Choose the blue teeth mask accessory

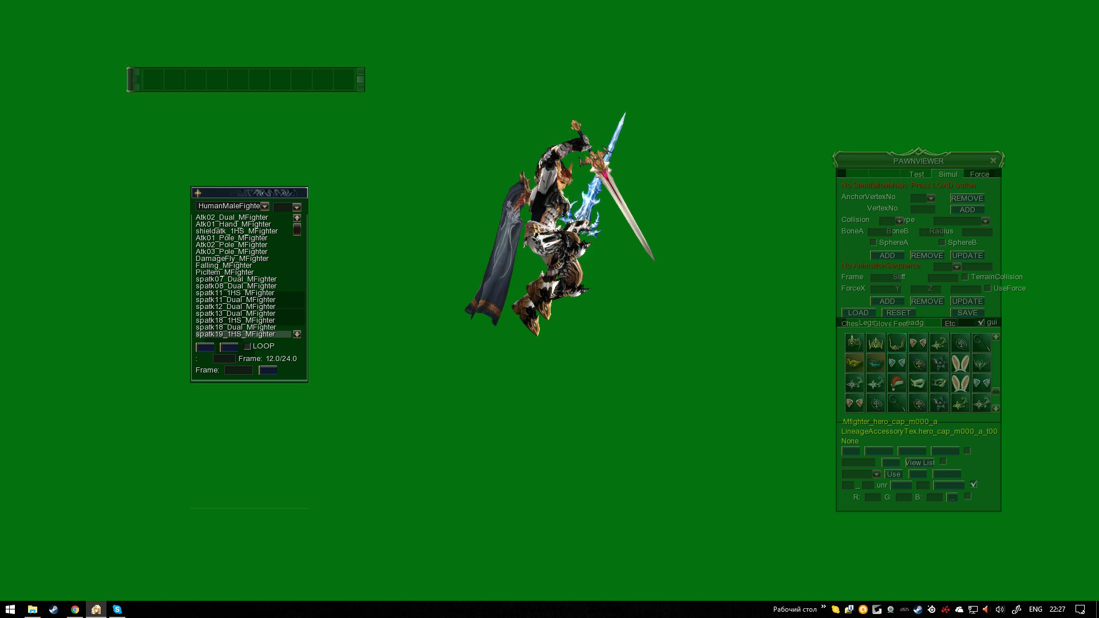coord(876,363)
